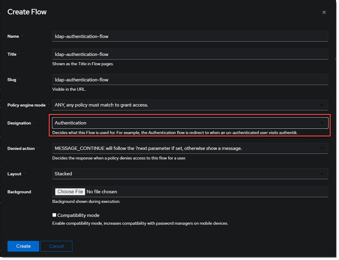
Task: Click the Layout dropdown arrow icon
Action: click(x=322, y=174)
